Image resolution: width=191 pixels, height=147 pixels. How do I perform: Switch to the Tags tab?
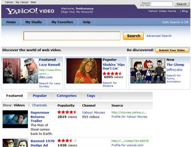[x=91, y=96]
